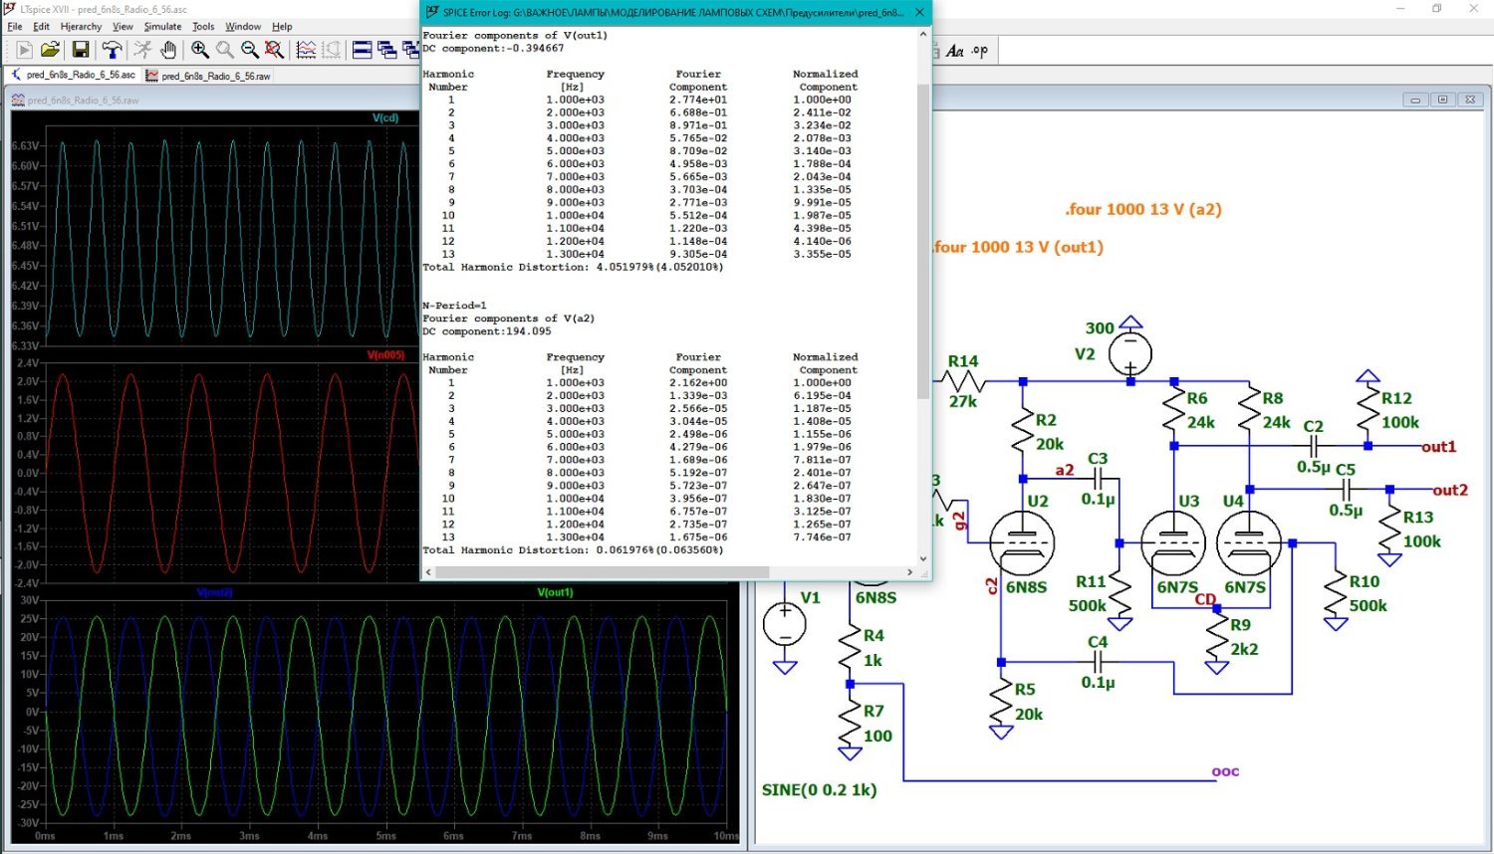The width and height of the screenshot is (1494, 854).
Task: Halt simulation with the hand icon
Action: 168,50
